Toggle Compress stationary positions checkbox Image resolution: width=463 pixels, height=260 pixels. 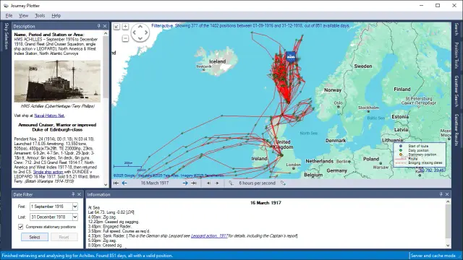(x=20, y=227)
